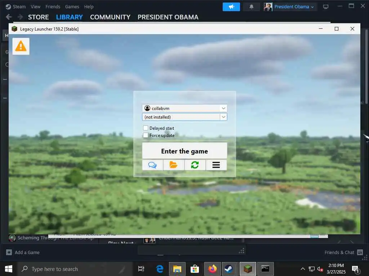Click President Obama profile avatar
Viewport: 369px width, 276px height.
pyautogui.click(x=268, y=7)
